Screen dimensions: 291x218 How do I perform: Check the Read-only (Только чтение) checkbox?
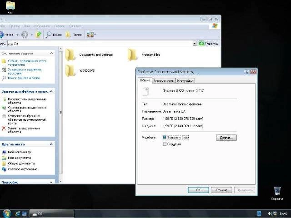pos(165,137)
